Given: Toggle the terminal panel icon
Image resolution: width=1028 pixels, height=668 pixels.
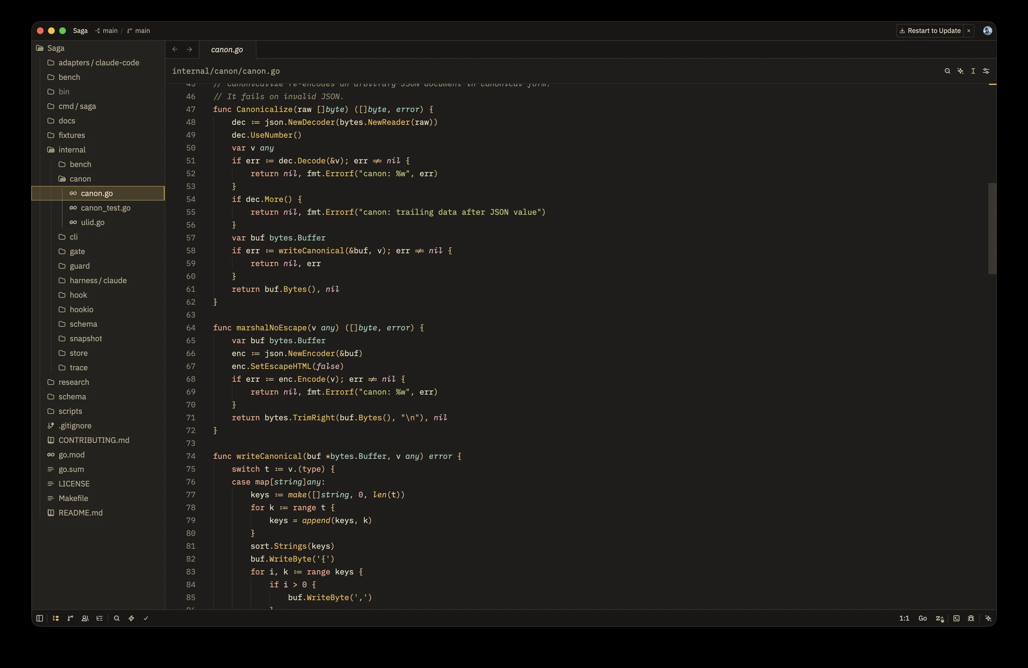Looking at the screenshot, I should [956, 618].
